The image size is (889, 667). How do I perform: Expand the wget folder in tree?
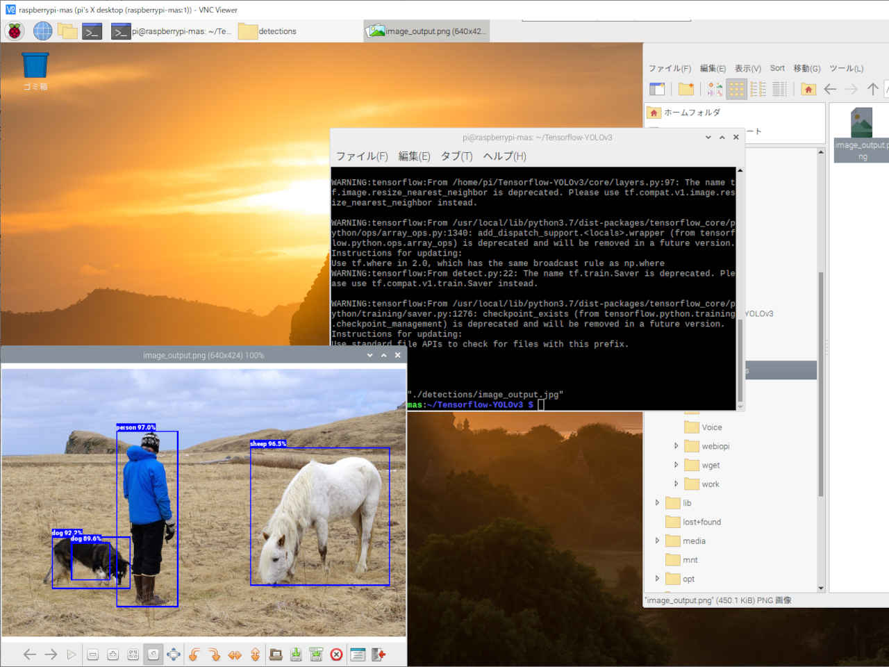click(x=676, y=465)
